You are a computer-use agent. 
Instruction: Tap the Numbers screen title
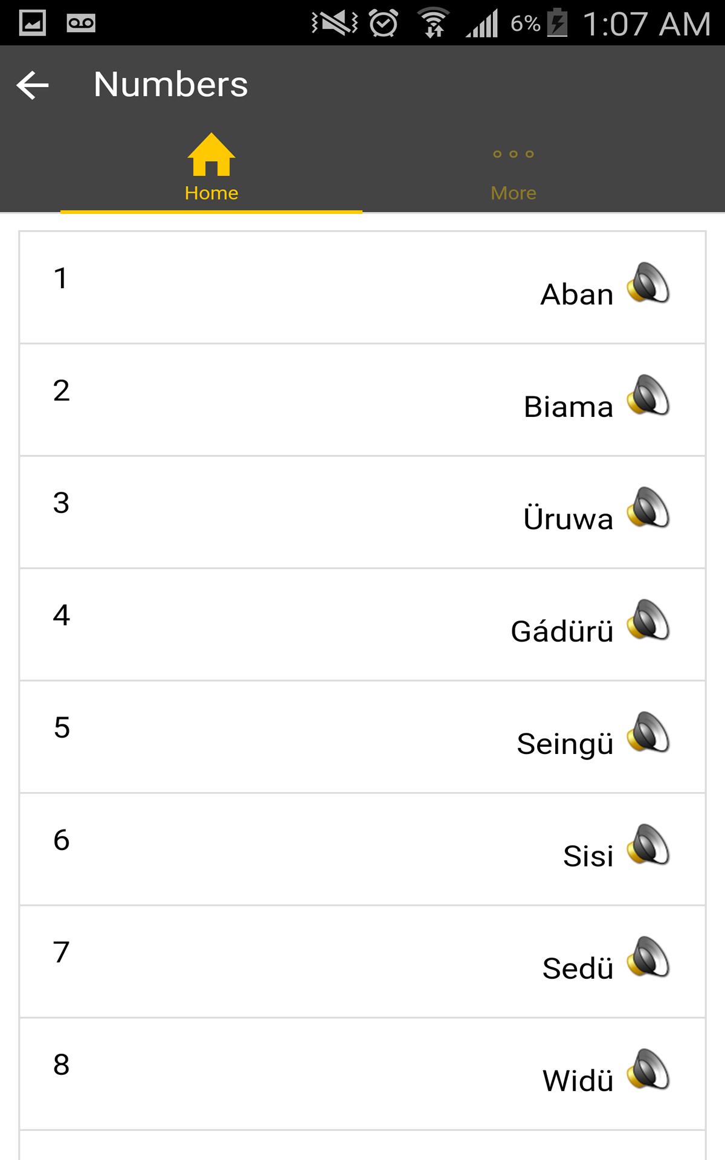coord(170,85)
